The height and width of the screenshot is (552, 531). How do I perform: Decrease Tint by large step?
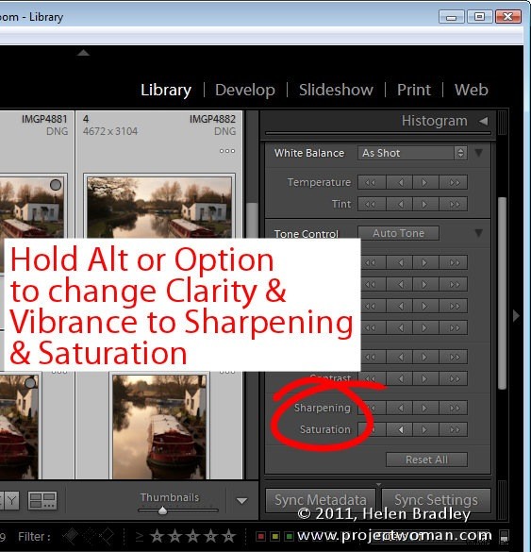point(372,204)
